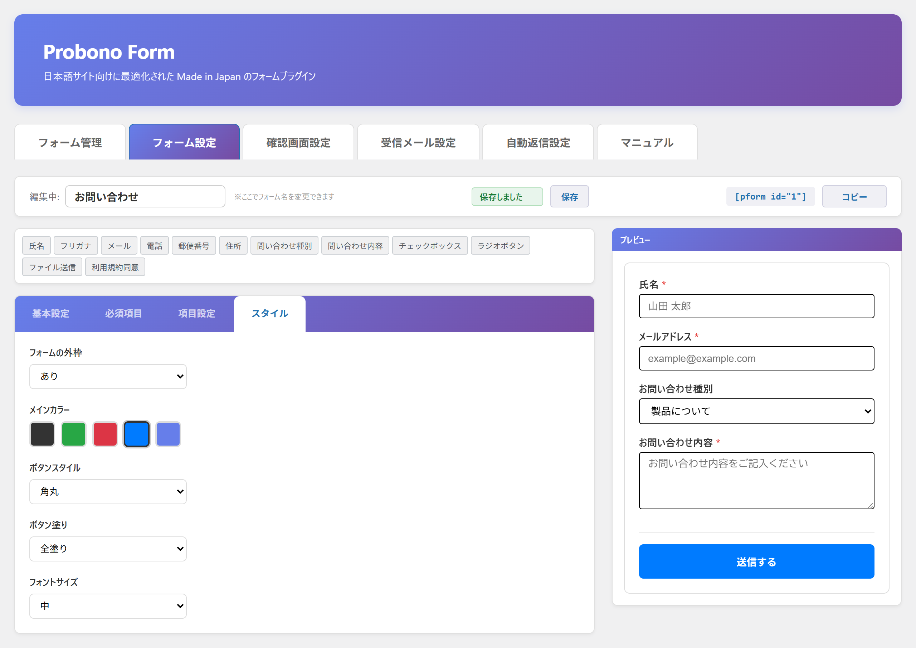Add the フリガナ field
The height and width of the screenshot is (648, 916).
(76, 246)
